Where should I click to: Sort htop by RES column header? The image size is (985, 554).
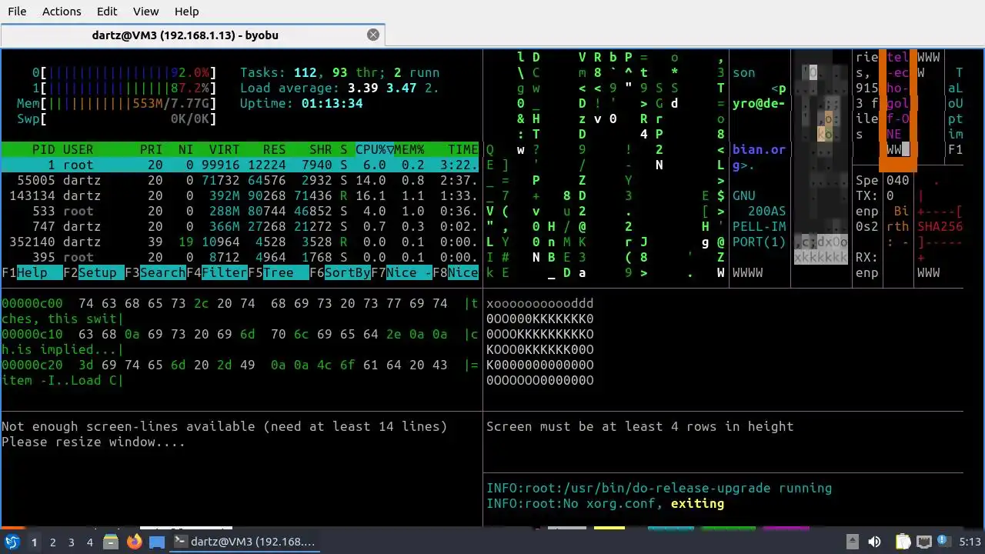pos(274,149)
